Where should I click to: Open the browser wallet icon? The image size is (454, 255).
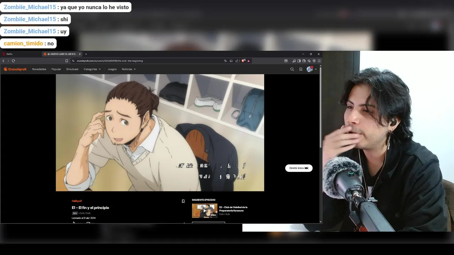point(304,61)
